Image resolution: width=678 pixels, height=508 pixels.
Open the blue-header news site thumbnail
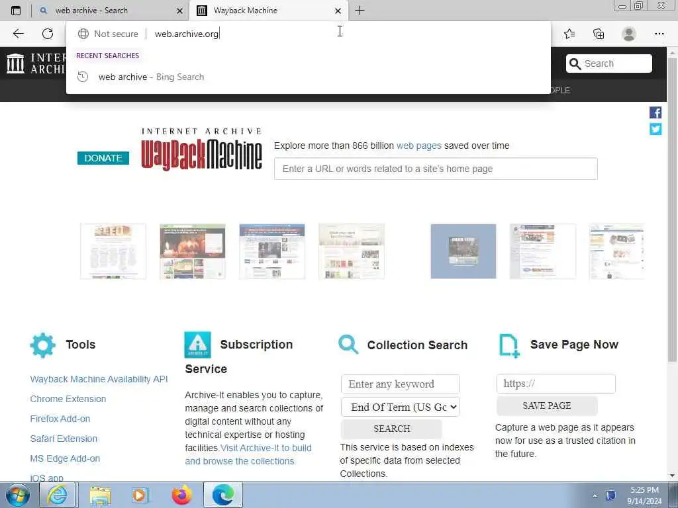272,251
